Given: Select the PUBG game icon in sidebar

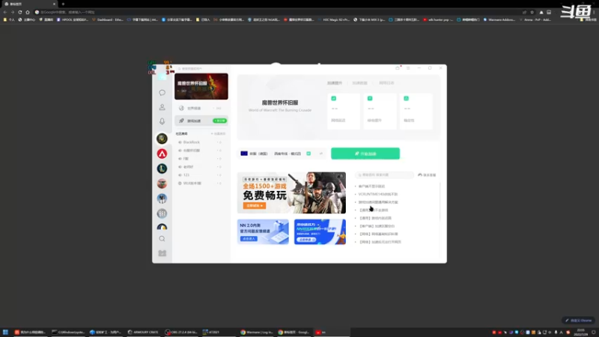Looking at the screenshot, I should [162, 198].
